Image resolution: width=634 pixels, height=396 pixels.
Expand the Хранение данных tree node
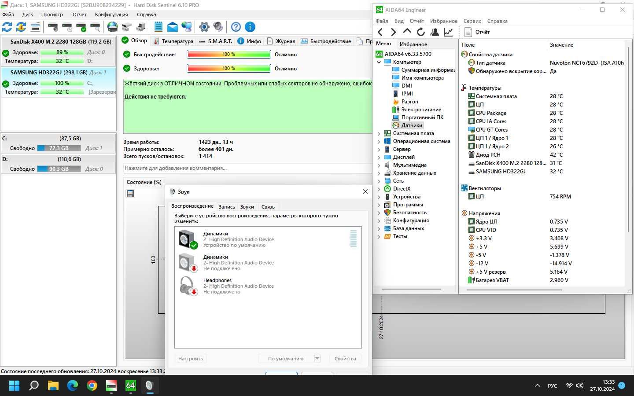tap(379, 173)
